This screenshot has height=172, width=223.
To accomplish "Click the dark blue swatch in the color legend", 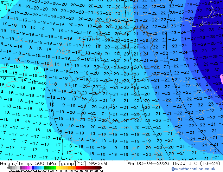I will click(x=33, y=167).
